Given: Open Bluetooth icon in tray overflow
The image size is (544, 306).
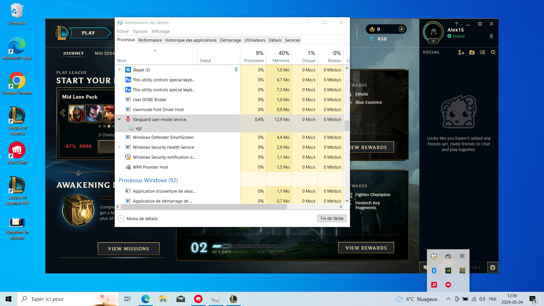Looking at the screenshot, I should click(x=434, y=271).
